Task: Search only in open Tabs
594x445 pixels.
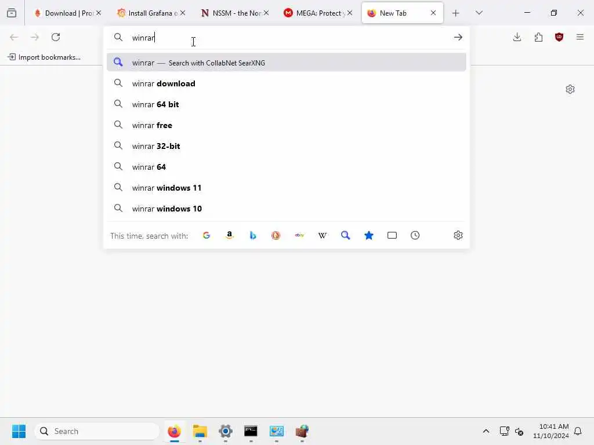Action: pyautogui.click(x=392, y=235)
